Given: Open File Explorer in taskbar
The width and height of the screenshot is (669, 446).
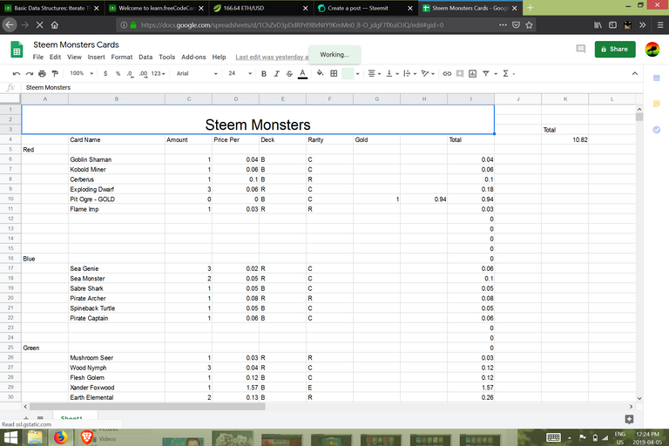Looking at the screenshot, I should tap(35, 437).
